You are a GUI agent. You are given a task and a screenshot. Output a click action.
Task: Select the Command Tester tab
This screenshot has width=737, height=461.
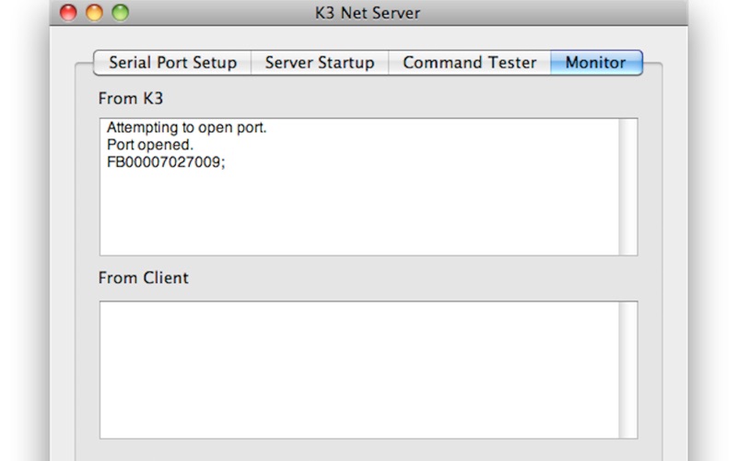[x=470, y=63]
